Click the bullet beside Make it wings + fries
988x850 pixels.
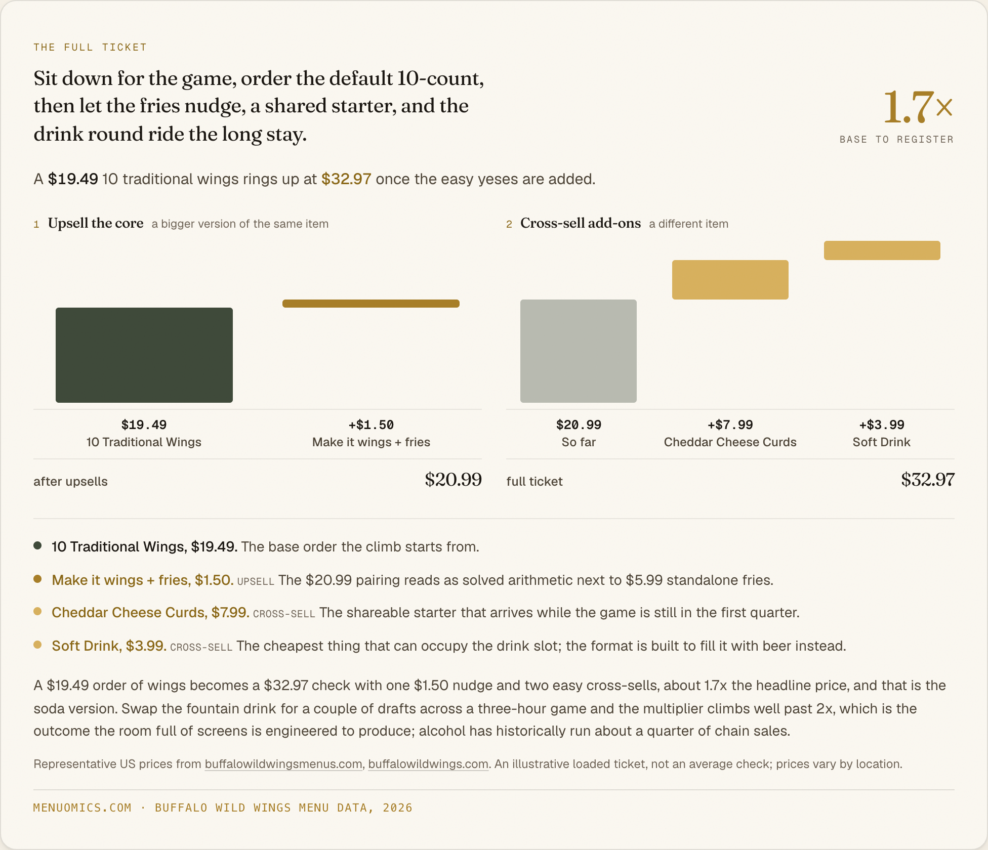point(37,579)
